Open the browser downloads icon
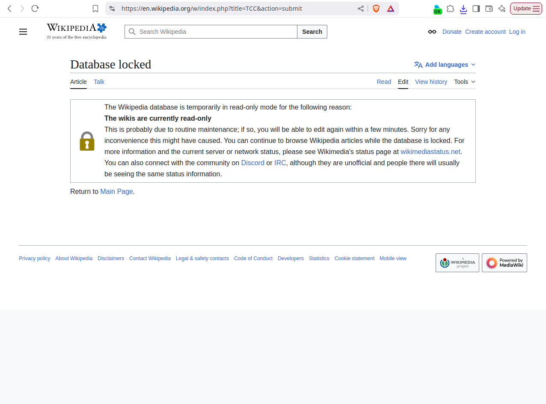 pyautogui.click(x=463, y=9)
